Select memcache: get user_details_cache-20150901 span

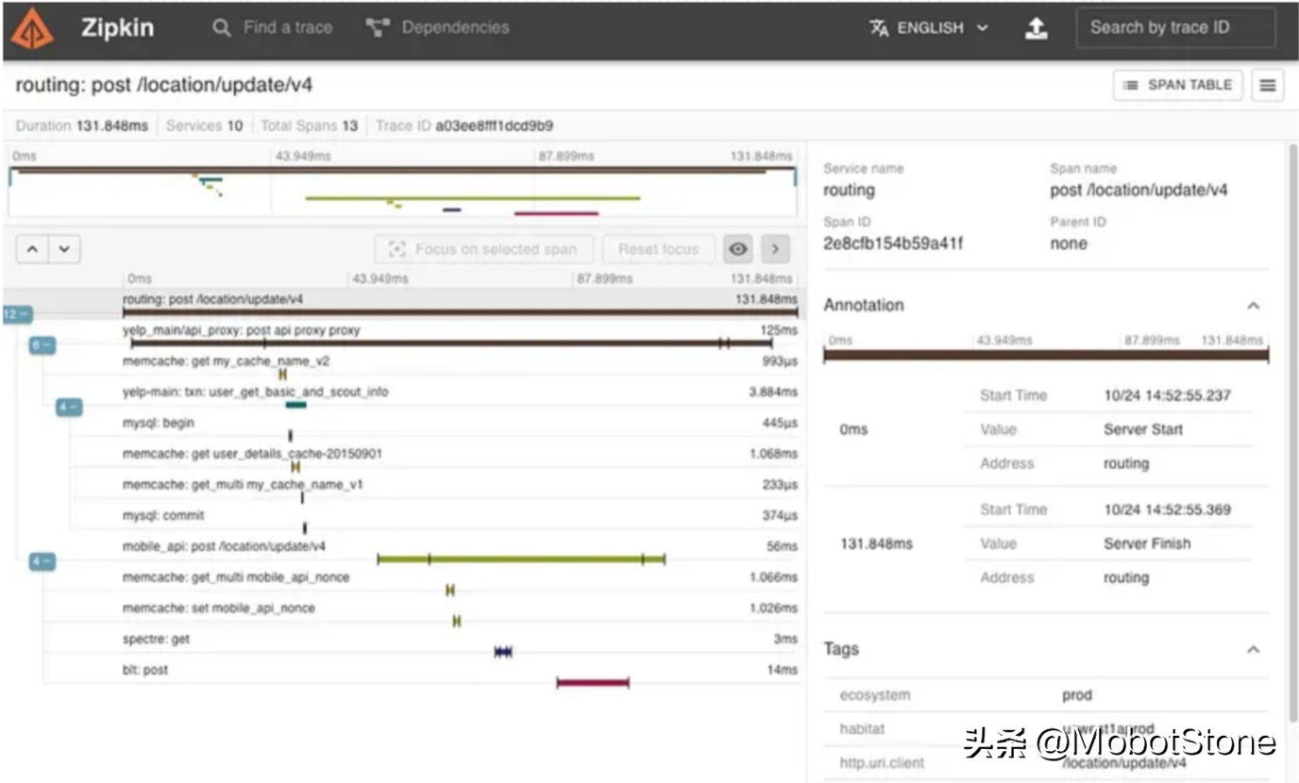[x=460, y=459]
